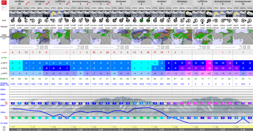Switch temperature units to Celsius C°
Image resolution: width=253 pixels, height=131 pixels.
click(x=4, y=3)
